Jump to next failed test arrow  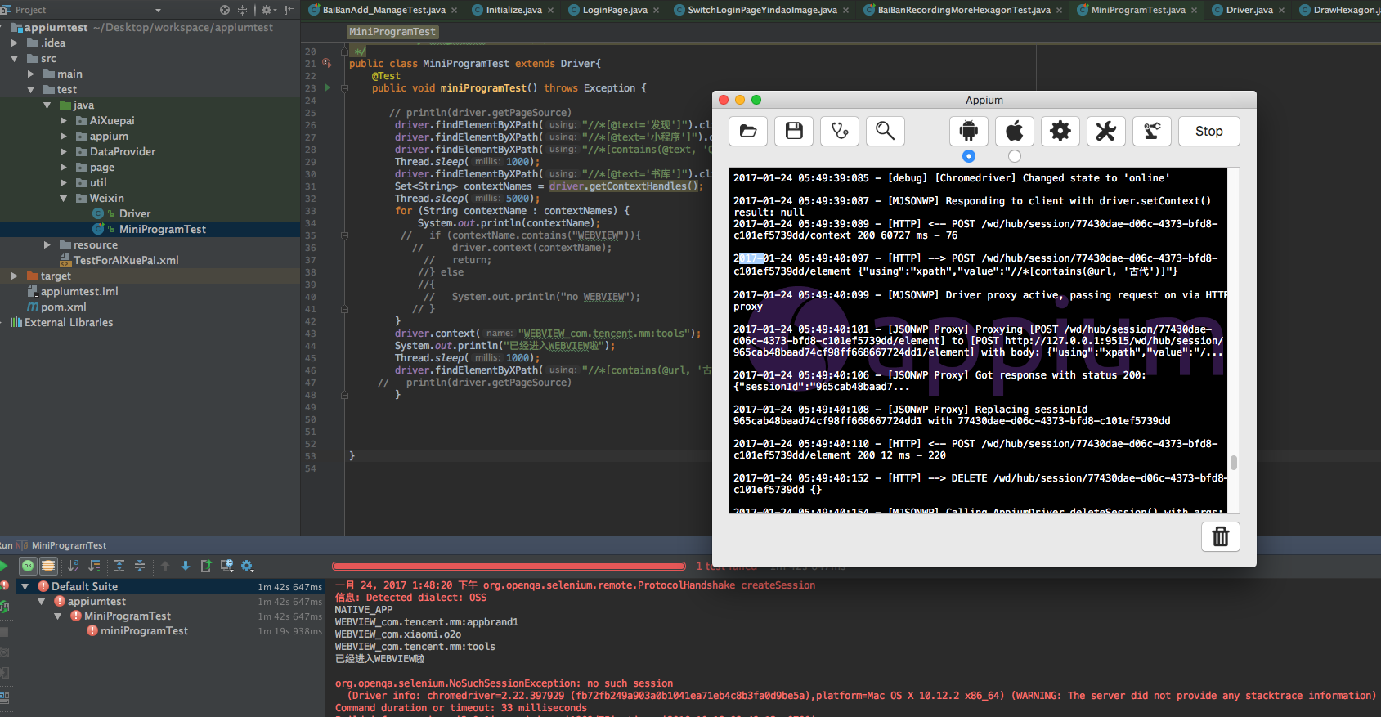pos(186,566)
